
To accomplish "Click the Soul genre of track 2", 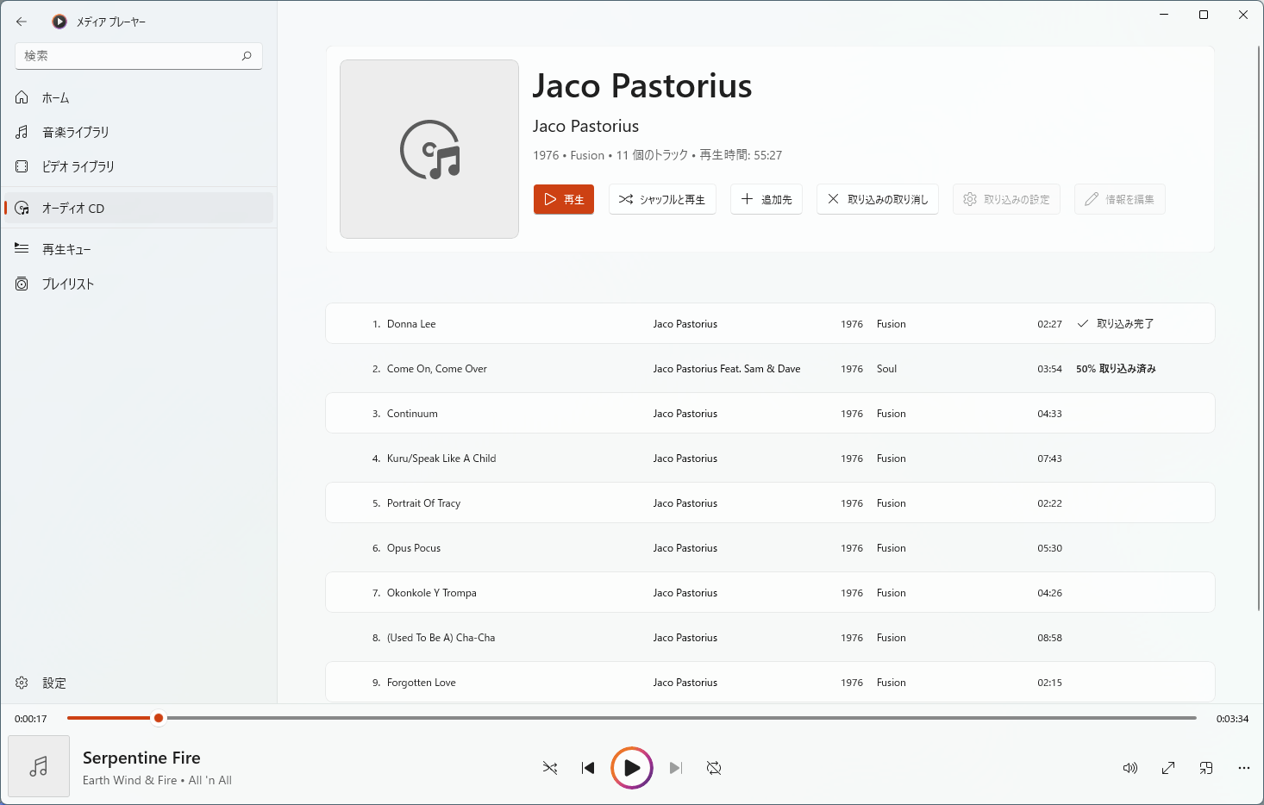I will [886, 369].
